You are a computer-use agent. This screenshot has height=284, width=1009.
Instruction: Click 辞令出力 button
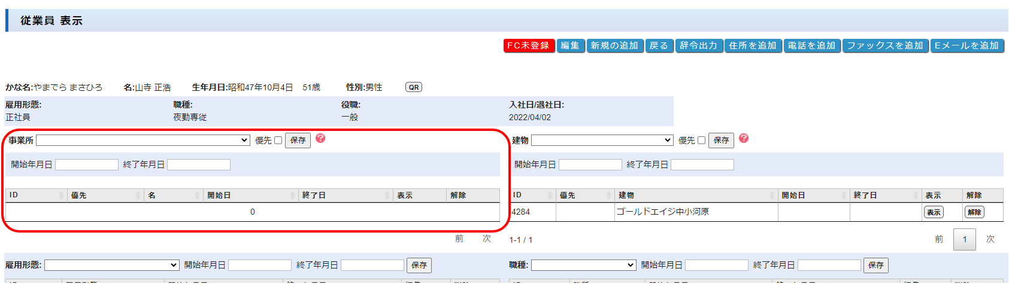tap(699, 46)
